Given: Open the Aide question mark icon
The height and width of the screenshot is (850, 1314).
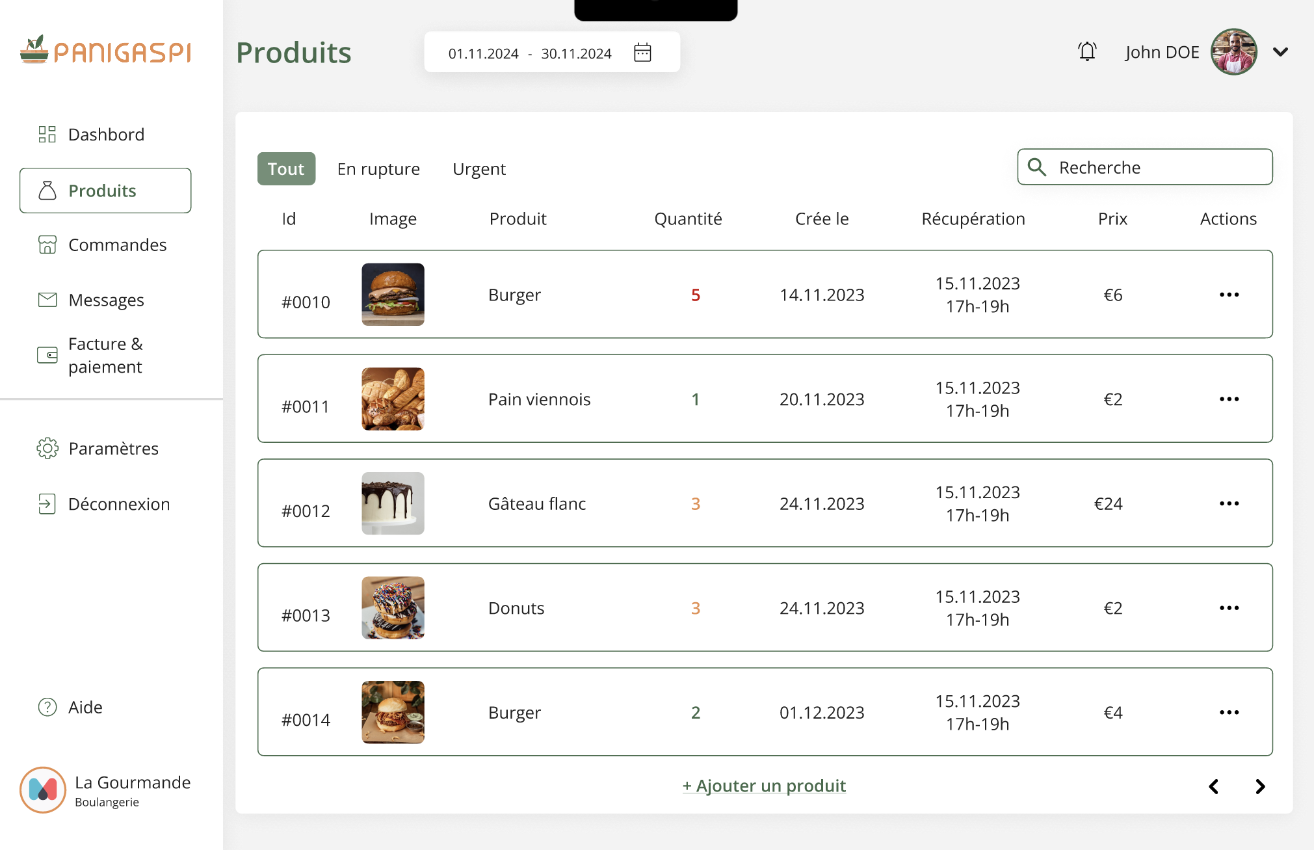Looking at the screenshot, I should (47, 707).
